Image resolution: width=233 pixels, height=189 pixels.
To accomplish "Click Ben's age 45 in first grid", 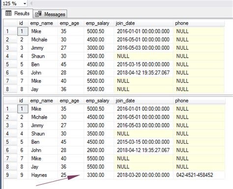I will pos(71,64).
